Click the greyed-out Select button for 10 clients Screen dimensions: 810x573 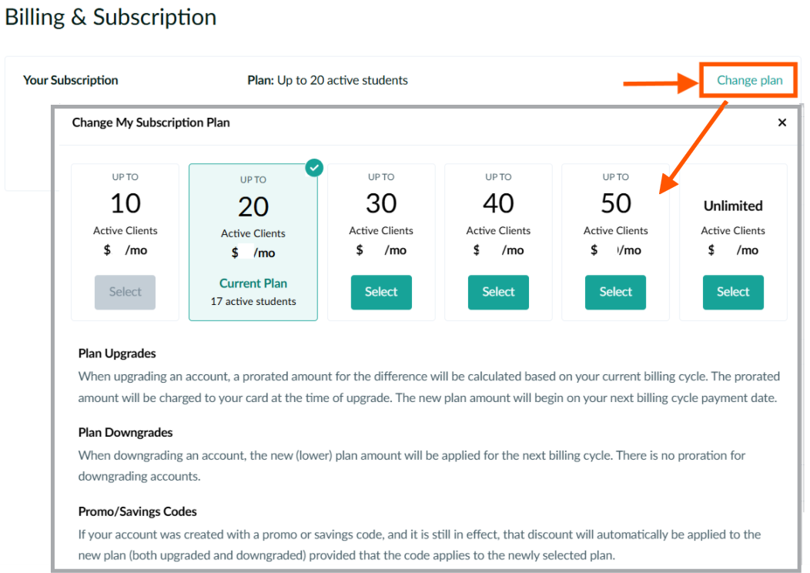125,292
